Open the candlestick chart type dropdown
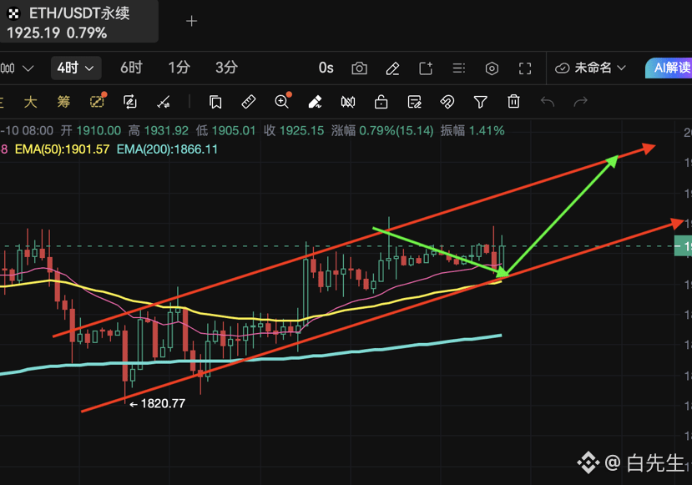 [x=17, y=68]
